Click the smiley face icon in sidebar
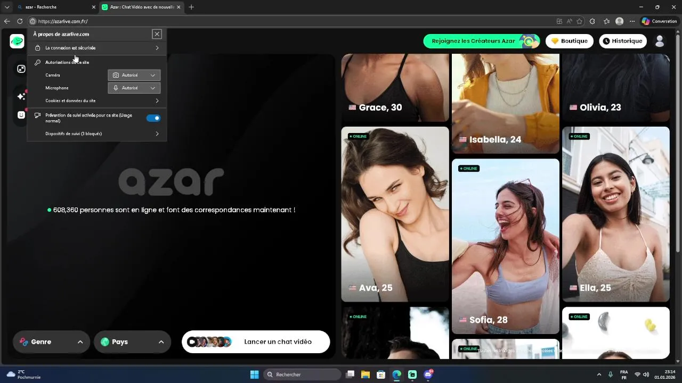The height and width of the screenshot is (383, 682). click(21, 115)
